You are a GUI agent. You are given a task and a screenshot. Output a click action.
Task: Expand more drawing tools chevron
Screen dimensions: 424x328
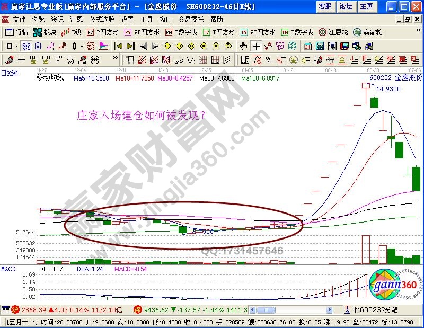pyautogui.click(x=115, y=59)
